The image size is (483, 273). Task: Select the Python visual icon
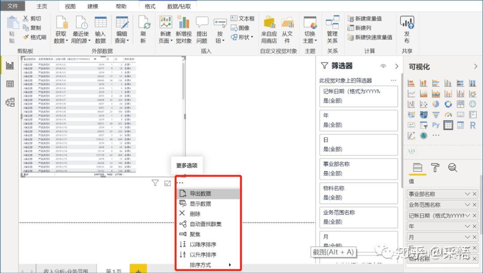(x=436, y=125)
